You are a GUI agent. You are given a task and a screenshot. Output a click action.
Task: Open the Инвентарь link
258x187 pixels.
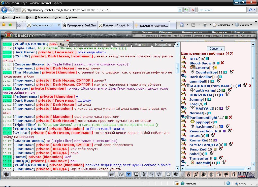point(149,35)
